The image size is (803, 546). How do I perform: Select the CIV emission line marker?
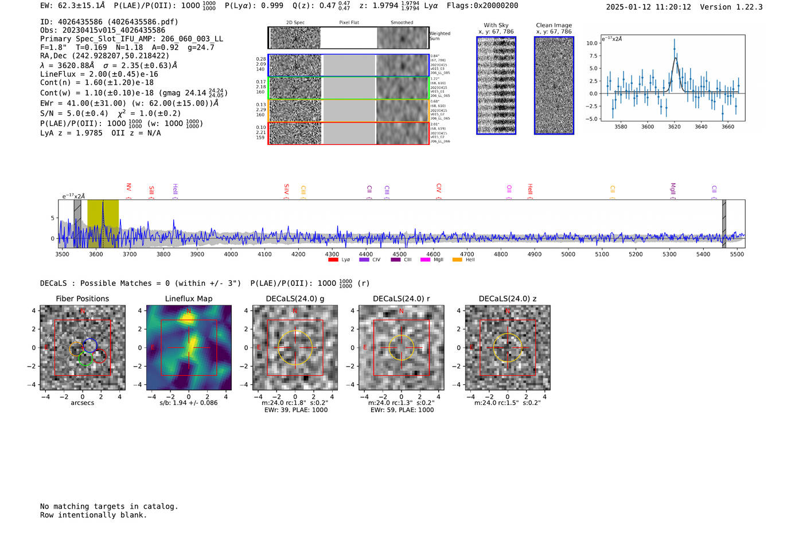439,191
